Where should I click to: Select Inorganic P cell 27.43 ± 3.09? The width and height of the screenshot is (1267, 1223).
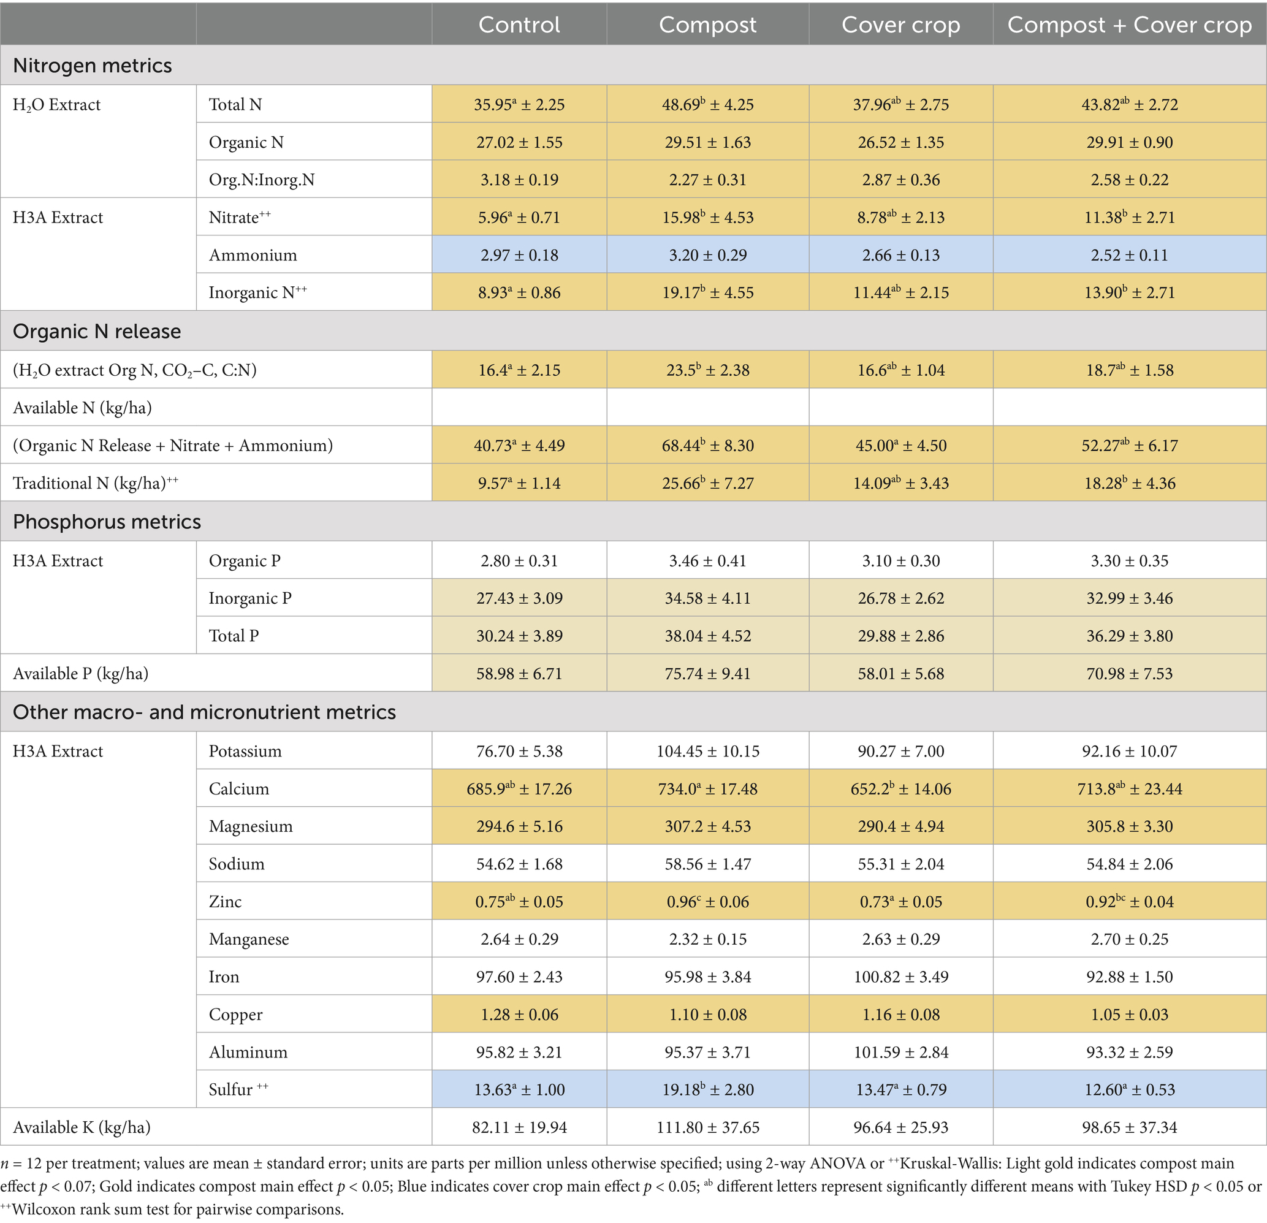(x=519, y=598)
